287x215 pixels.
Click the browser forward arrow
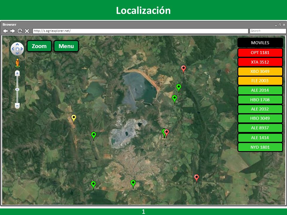pyautogui.click(x=13, y=31)
